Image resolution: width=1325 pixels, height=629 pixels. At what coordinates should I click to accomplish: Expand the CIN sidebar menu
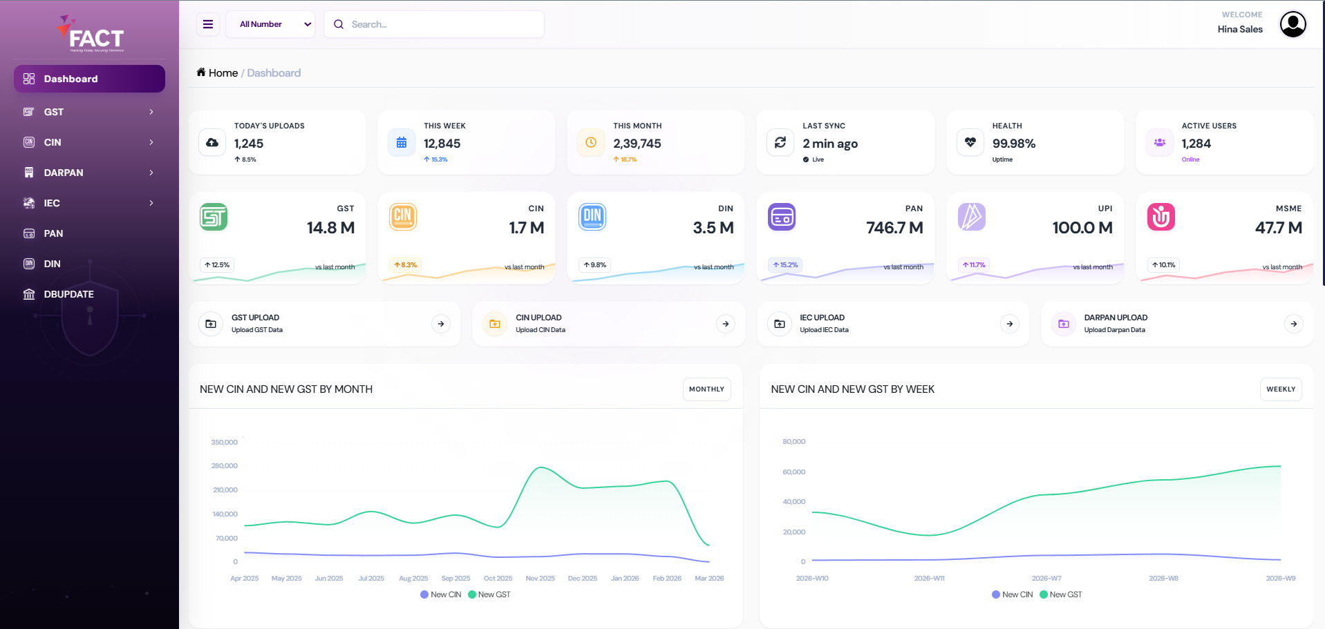point(90,142)
